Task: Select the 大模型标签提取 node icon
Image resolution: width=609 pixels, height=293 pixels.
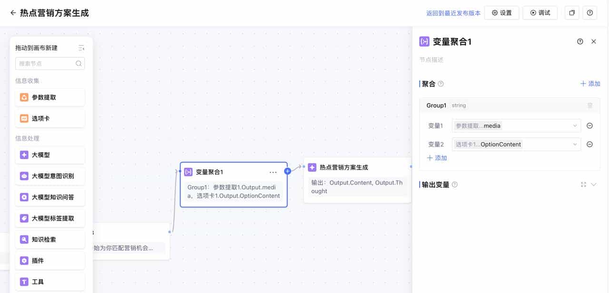Action: point(24,218)
